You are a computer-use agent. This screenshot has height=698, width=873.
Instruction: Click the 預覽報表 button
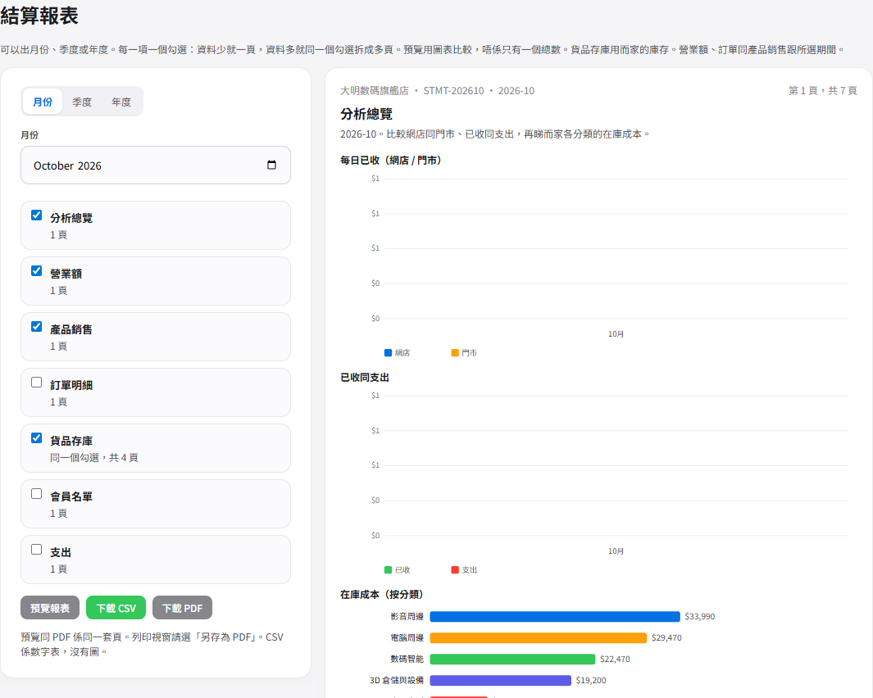50,608
